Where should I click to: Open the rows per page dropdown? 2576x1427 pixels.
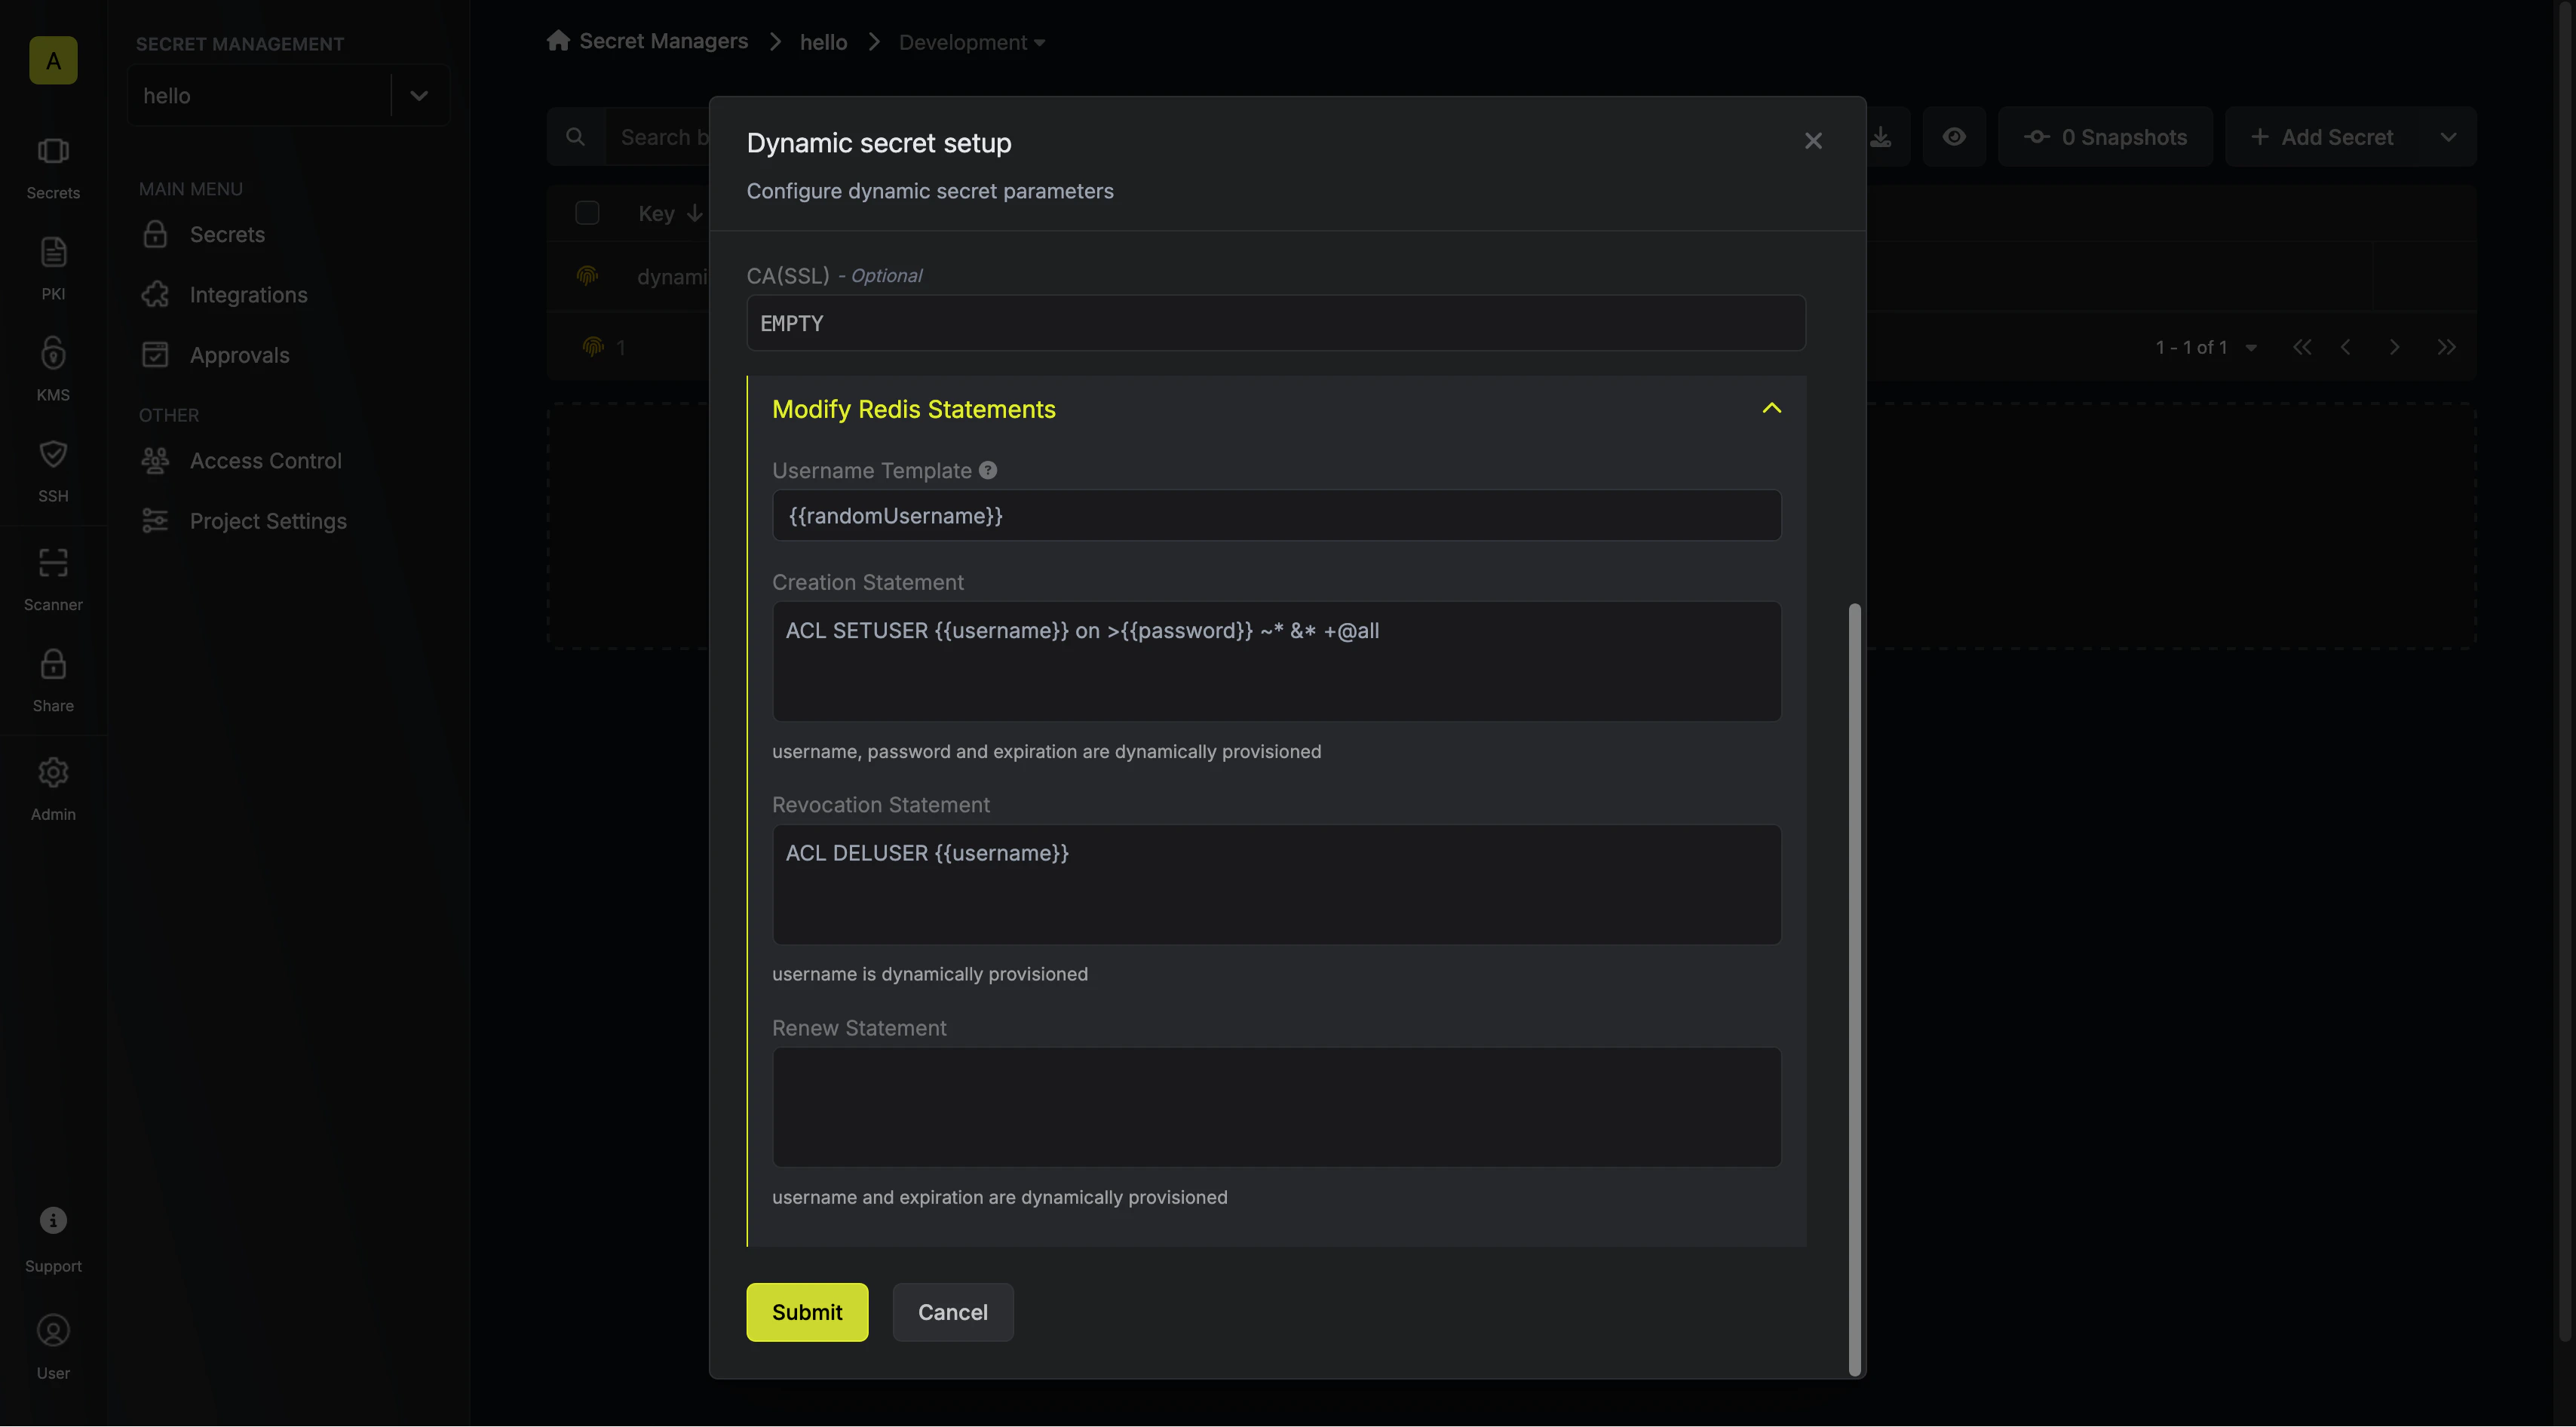[2251, 348]
